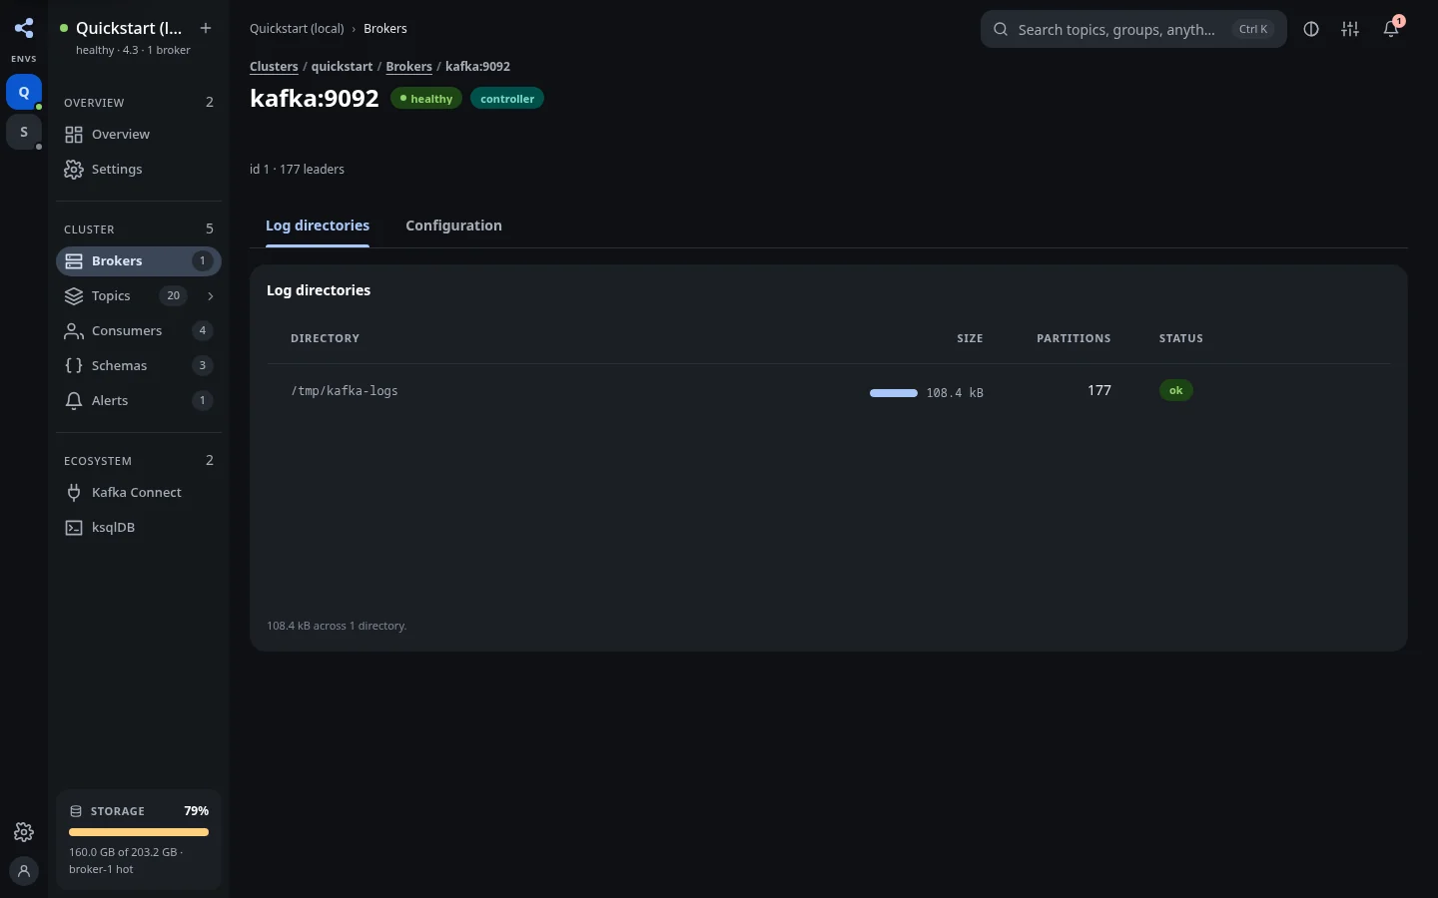Open display preferences sliders icon
Viewport: 1438px width, 898px height.
coord(1350,29)
